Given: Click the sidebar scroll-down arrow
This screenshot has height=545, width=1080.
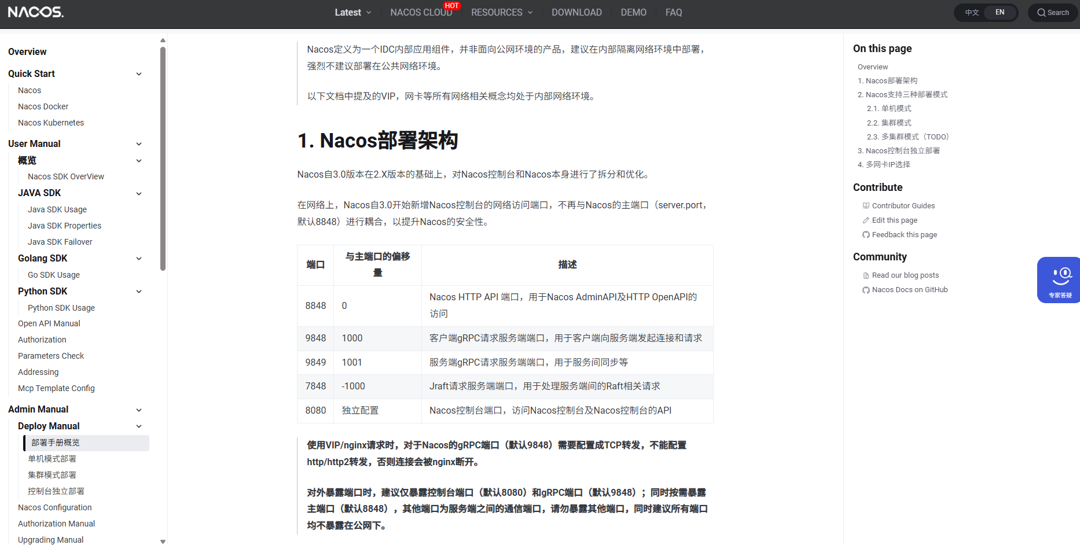Looking at the screenshot, I should [x=163, y=542].
